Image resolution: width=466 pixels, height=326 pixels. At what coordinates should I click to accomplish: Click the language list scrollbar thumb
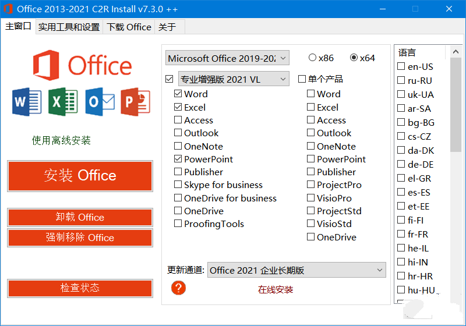point(456,105)
